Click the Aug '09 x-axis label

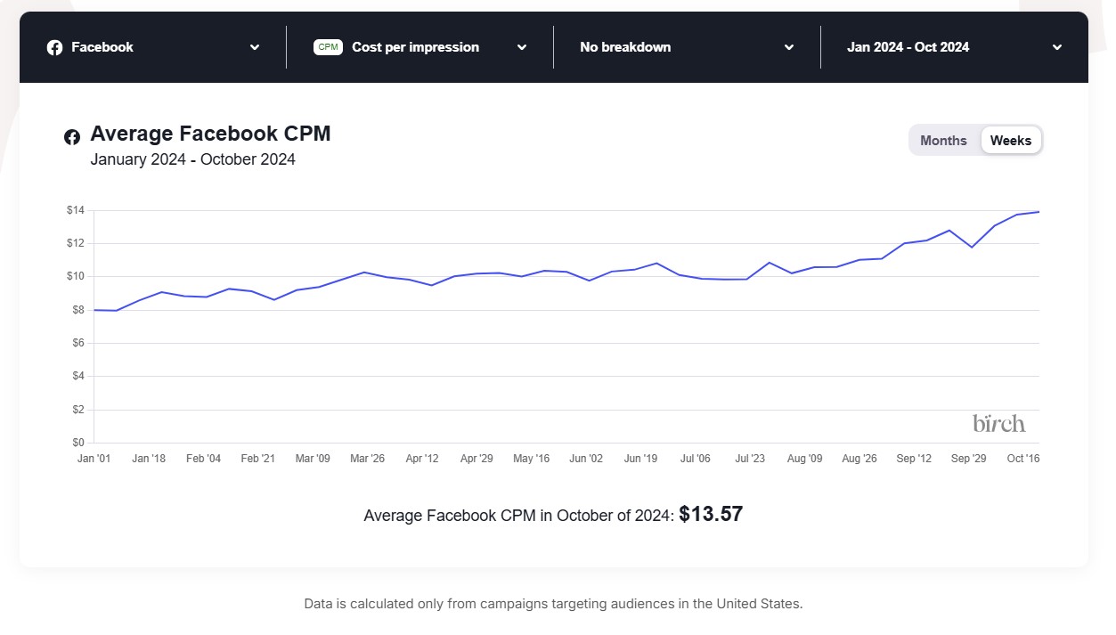coord(804,459)
